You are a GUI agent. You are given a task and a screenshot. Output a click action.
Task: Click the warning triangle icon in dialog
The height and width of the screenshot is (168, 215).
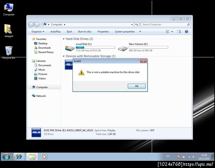tap(81, 72)
